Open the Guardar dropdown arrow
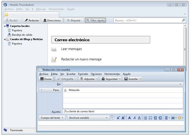 pos(140,79)
